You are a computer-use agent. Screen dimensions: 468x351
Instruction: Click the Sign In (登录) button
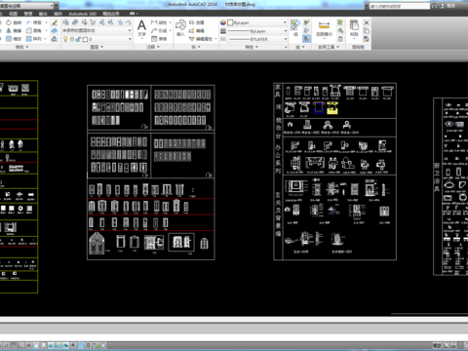[x=451, y=6]
